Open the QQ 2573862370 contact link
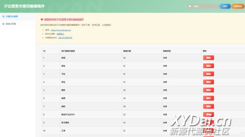Screen dimensions: 245x137 pos(65,38)
